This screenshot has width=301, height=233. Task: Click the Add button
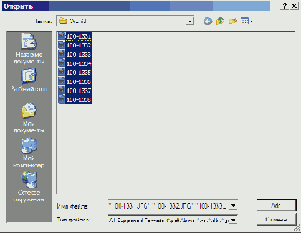click(276, 206)
